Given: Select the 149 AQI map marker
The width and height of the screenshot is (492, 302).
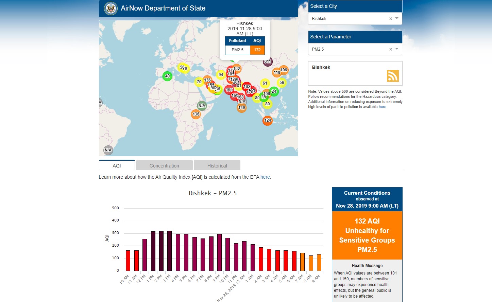Looking at the screenshot, I should pos(241,108).
